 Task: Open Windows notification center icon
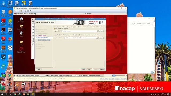(x=168, y=94)
